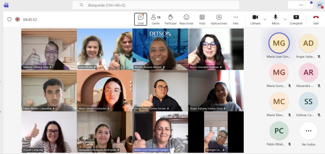Click the Compartir screen share button
This screenshot has height=154, width=325.
click(296, 19)
